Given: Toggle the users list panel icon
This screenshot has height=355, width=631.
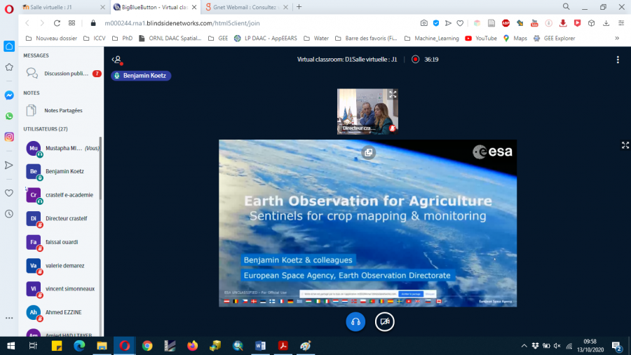Looking at the screenshot, I should tap(116, 60).
